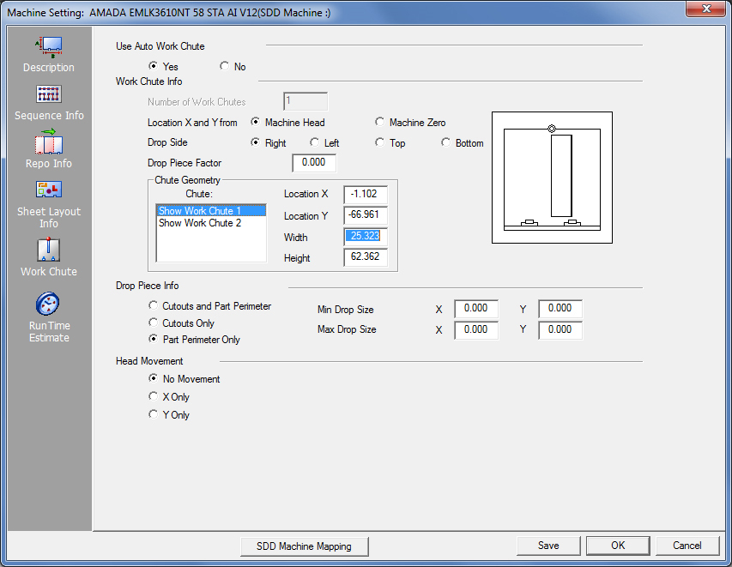732x567 pixels.
Task: Open the Description section icon
Action: coord(49,46)
